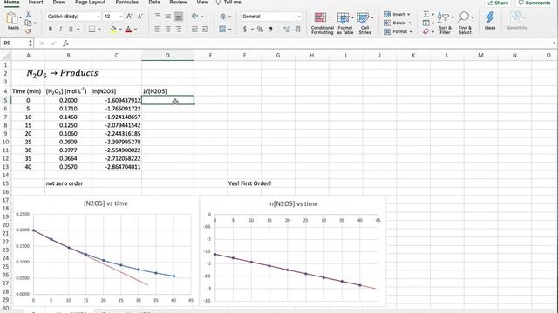The image size is (558, 313).
Task: Click the Merge & Center icon
Action: click(222, 30)
